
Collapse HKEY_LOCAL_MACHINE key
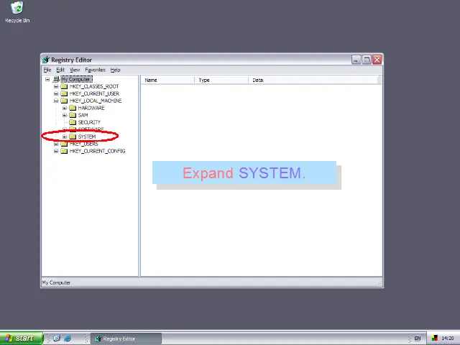56,101
